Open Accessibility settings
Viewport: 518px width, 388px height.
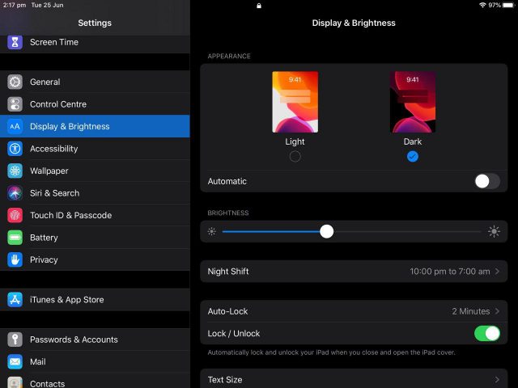pyautogui.click(x=95, y=149)
